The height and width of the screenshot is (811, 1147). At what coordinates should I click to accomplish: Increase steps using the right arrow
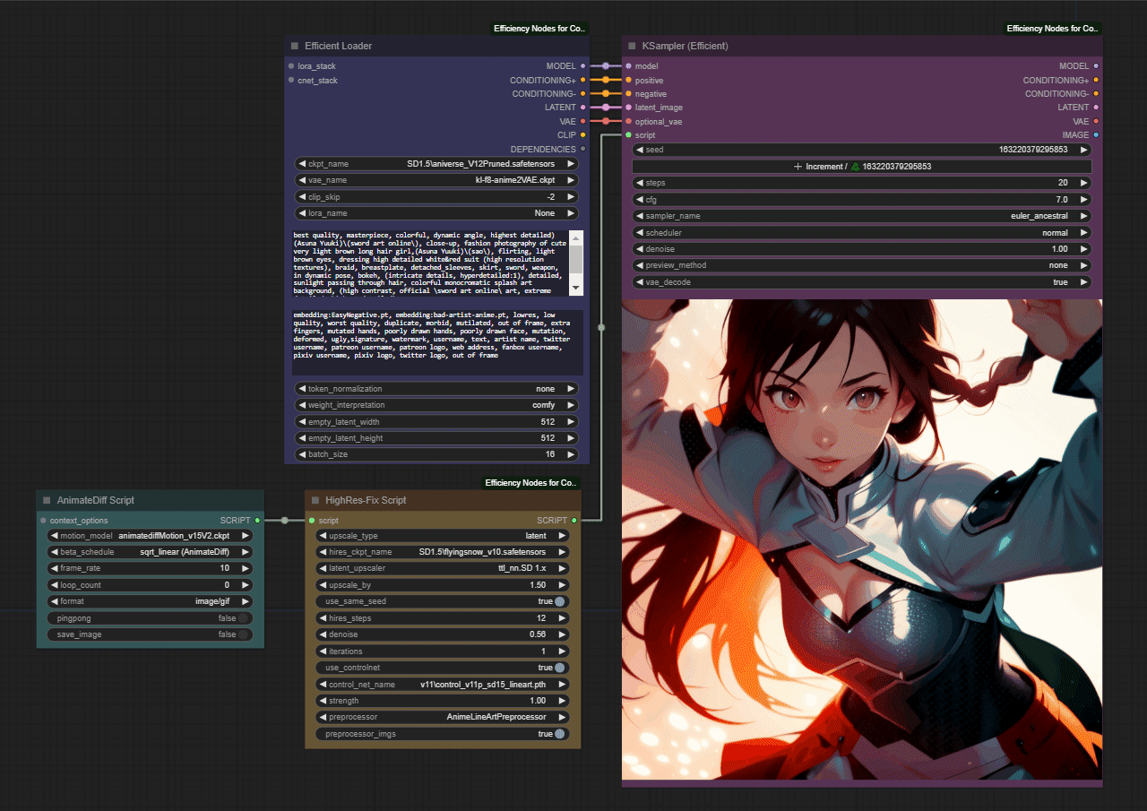click(x=1083, y=183)
